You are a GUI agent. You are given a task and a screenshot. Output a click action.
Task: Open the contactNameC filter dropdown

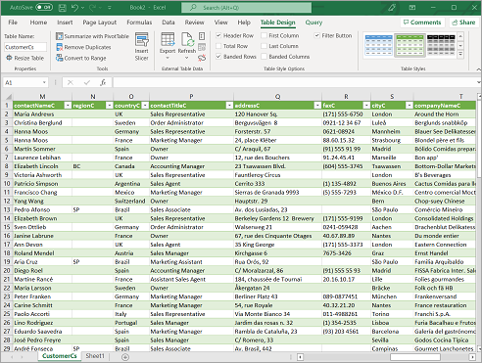tap(68, 106)
